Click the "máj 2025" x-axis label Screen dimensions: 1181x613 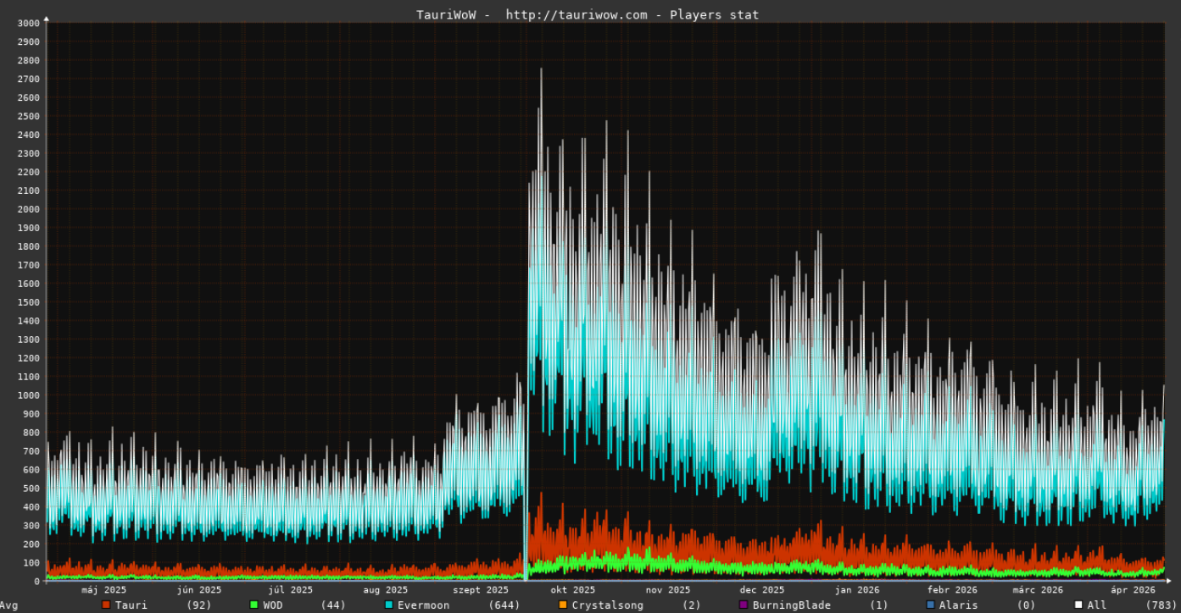[104, 590]
